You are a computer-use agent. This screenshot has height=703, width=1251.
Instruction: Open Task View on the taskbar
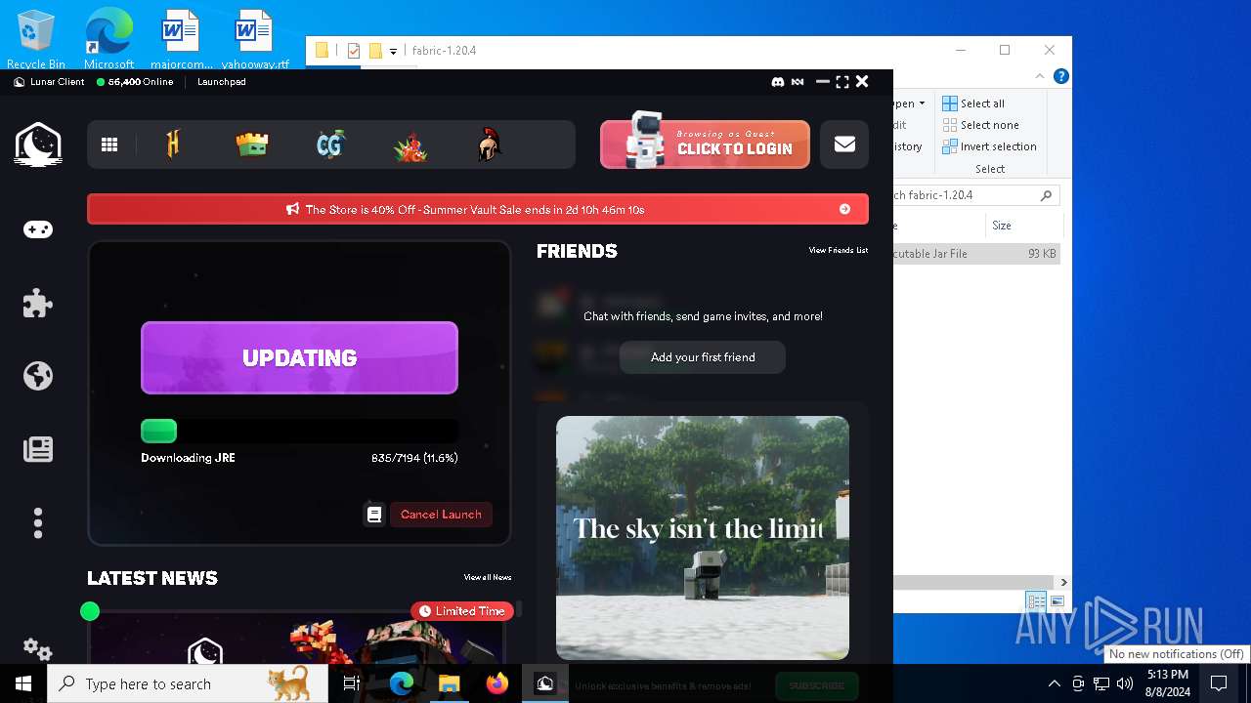[352, 683]
